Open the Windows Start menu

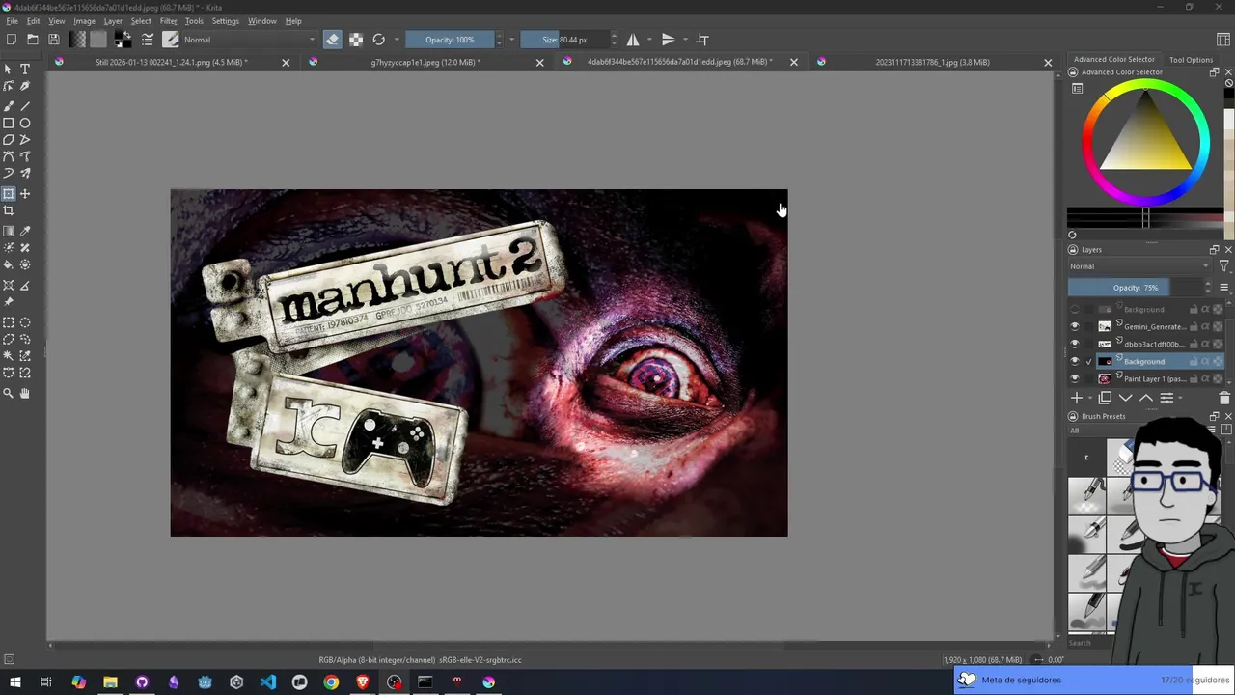pos(14,682)
